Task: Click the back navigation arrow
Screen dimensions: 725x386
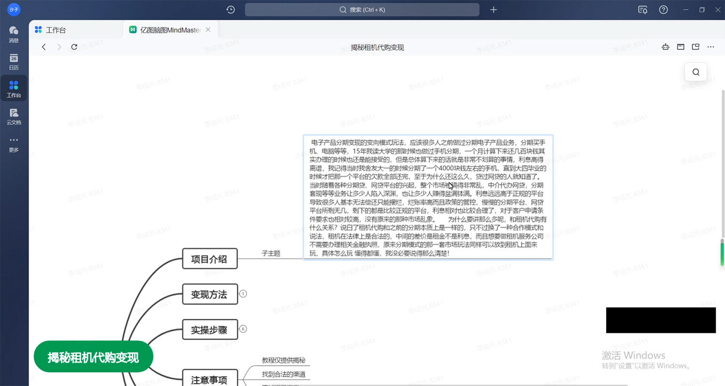Action: 43,47
